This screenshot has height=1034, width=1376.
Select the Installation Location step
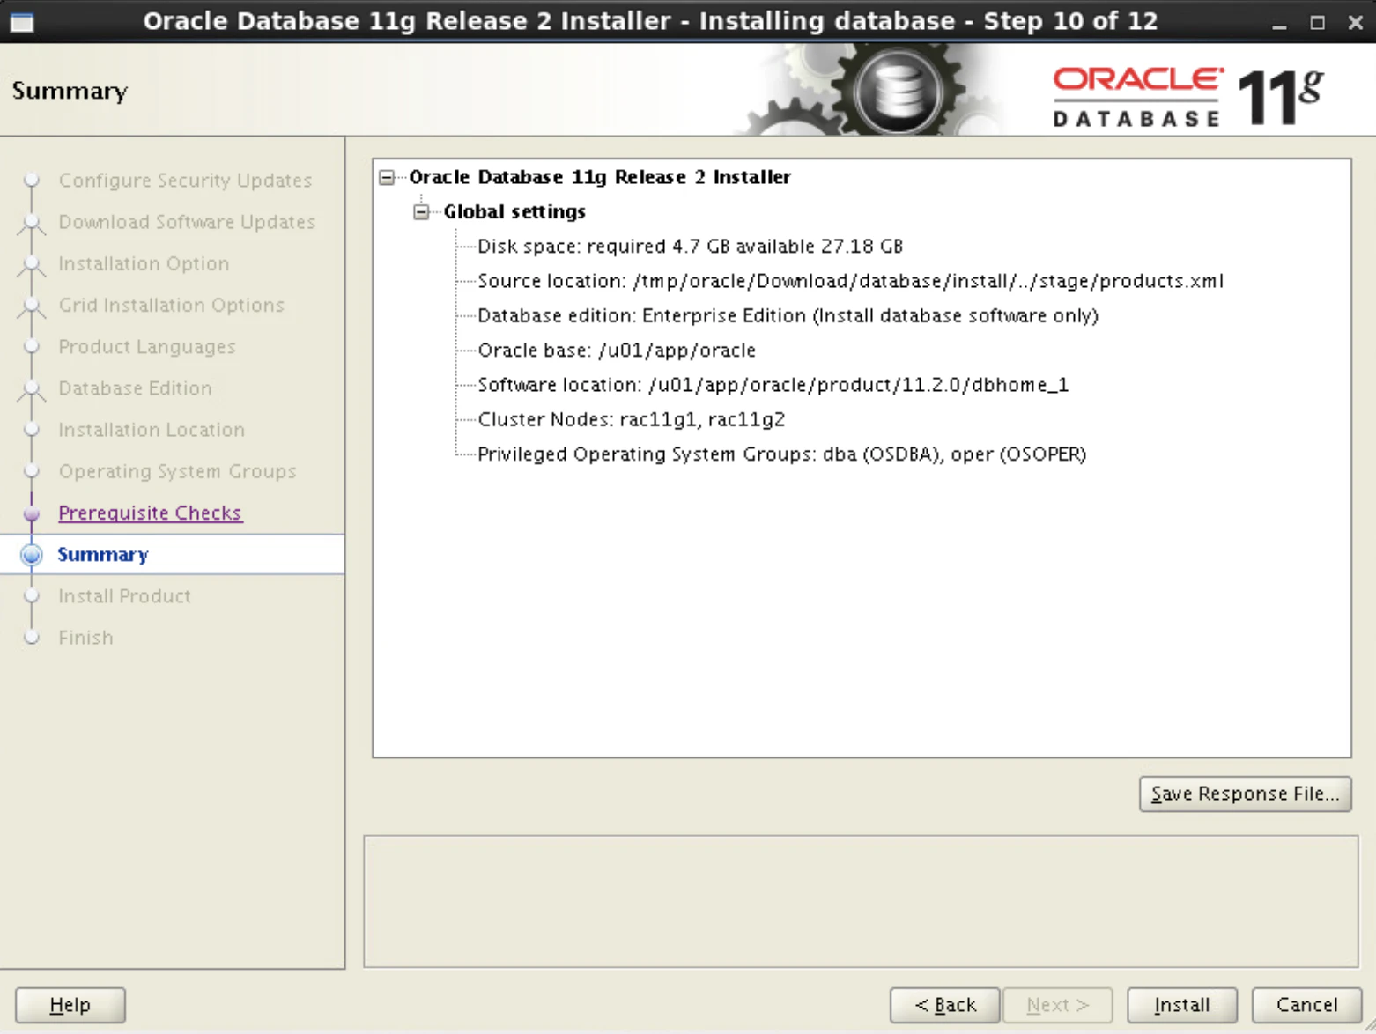pyautogui.click(x=152, y=430)
